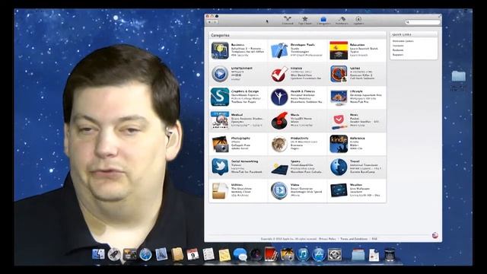The width and height of the screenshot is (487, 274).
Task: Click the Health & Fitness title link
Action: click(303, 91)
